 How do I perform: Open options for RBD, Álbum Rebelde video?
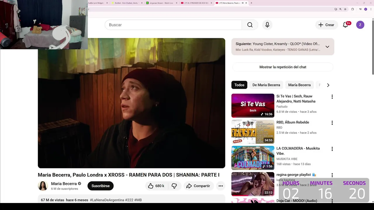pos(332,123)
